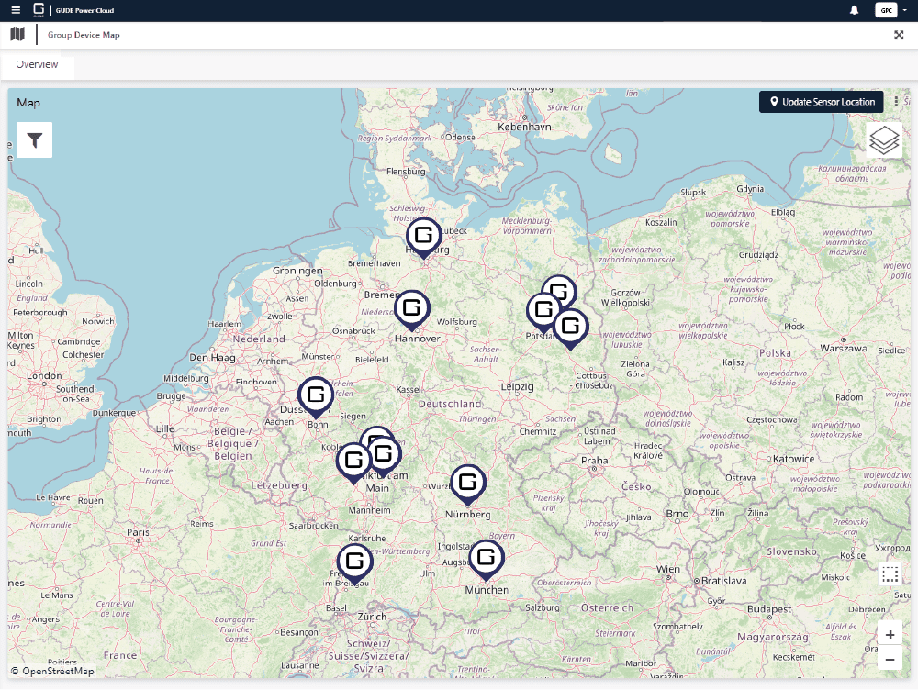The height and width of the screenshot is (690, 918).
Task: Click the Update Sensor Location button
Action: (821, 102)
